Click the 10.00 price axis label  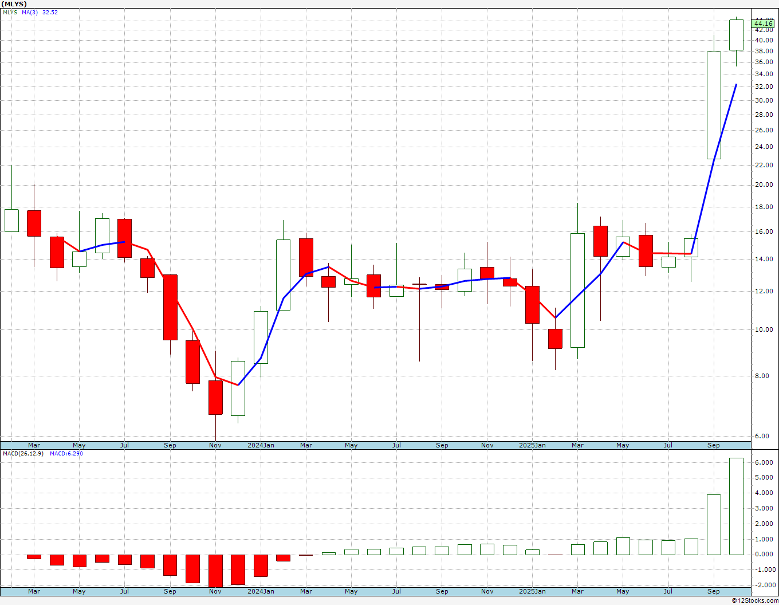764,329
